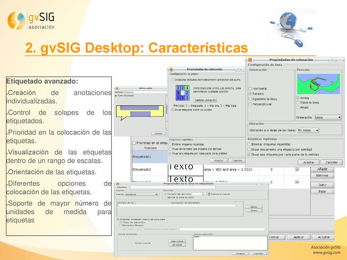Select the Punto etiquetado cross icon
Viewport: 347px width, 260px height.
(116, 96)
